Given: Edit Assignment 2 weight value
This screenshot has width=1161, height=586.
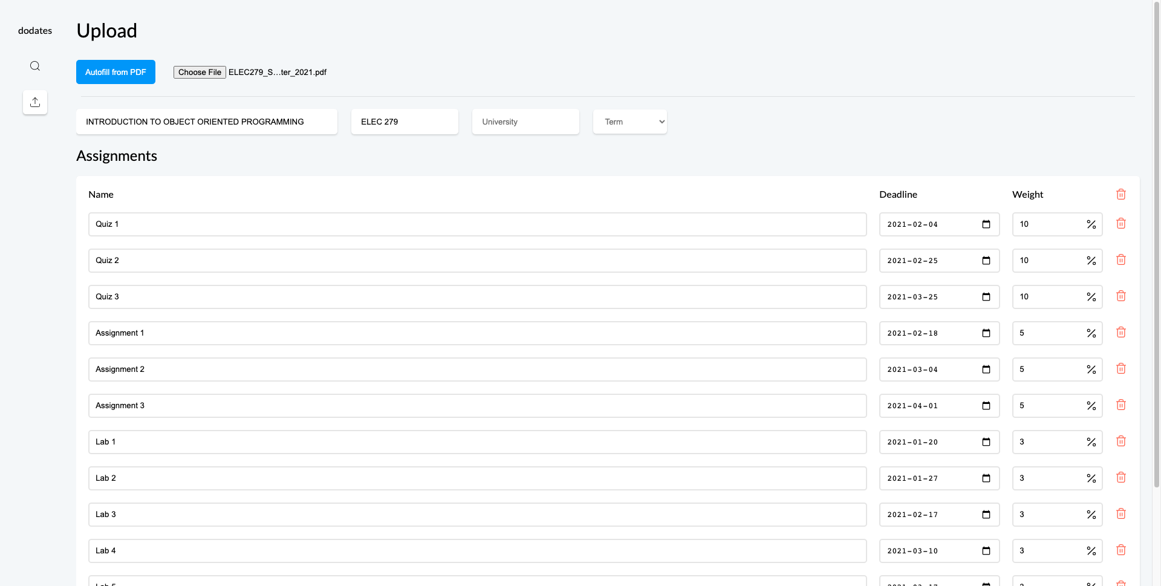Looking at the screenshot, I should (x=1058, y=370).
